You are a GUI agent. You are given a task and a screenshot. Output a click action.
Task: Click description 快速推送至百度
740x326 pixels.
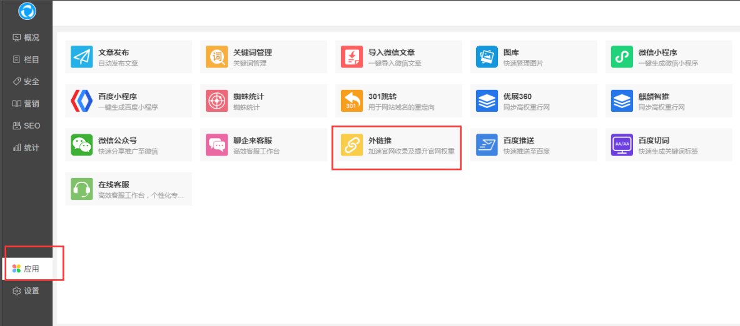pyautogui.click(x=527, y=152)
